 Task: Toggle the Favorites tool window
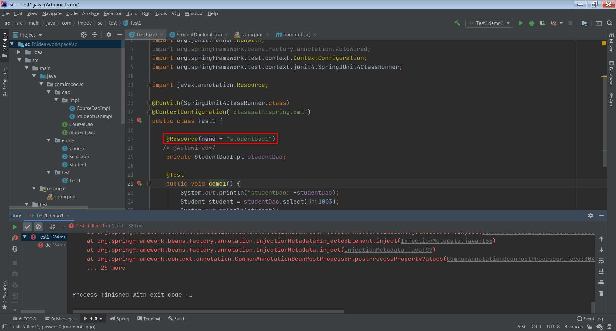click(x=4, y=295)
